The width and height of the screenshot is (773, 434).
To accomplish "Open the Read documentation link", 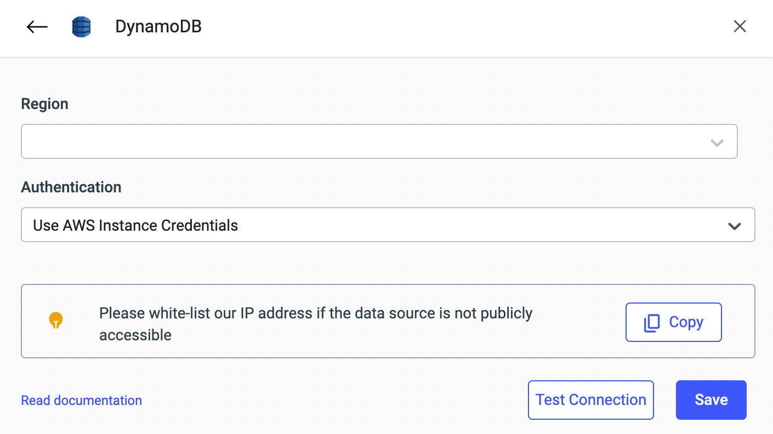I will (x=81, y=401).
